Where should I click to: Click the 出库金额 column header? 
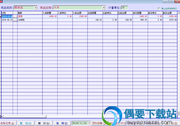pyautogui.click(x=125, y=13)
